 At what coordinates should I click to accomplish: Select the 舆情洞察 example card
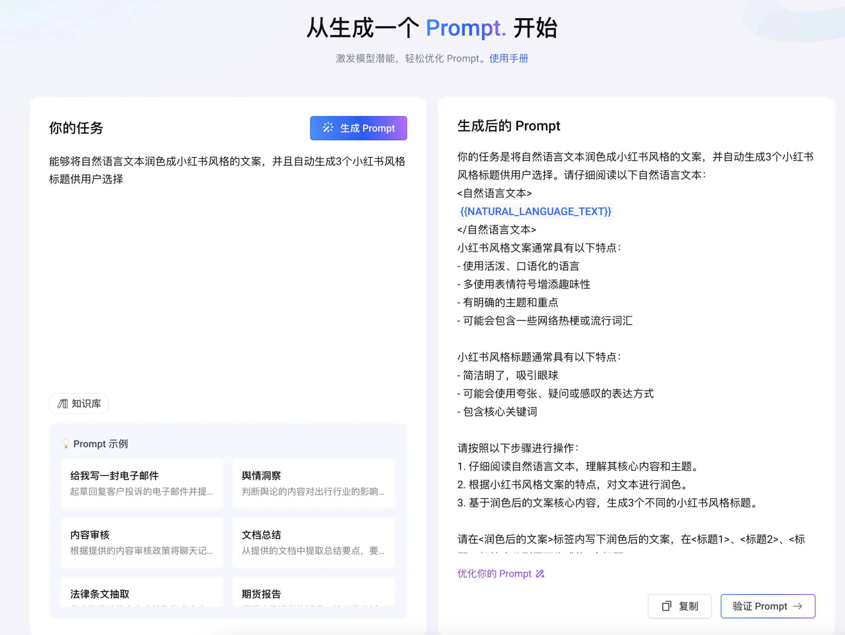(x=313, y=483)
